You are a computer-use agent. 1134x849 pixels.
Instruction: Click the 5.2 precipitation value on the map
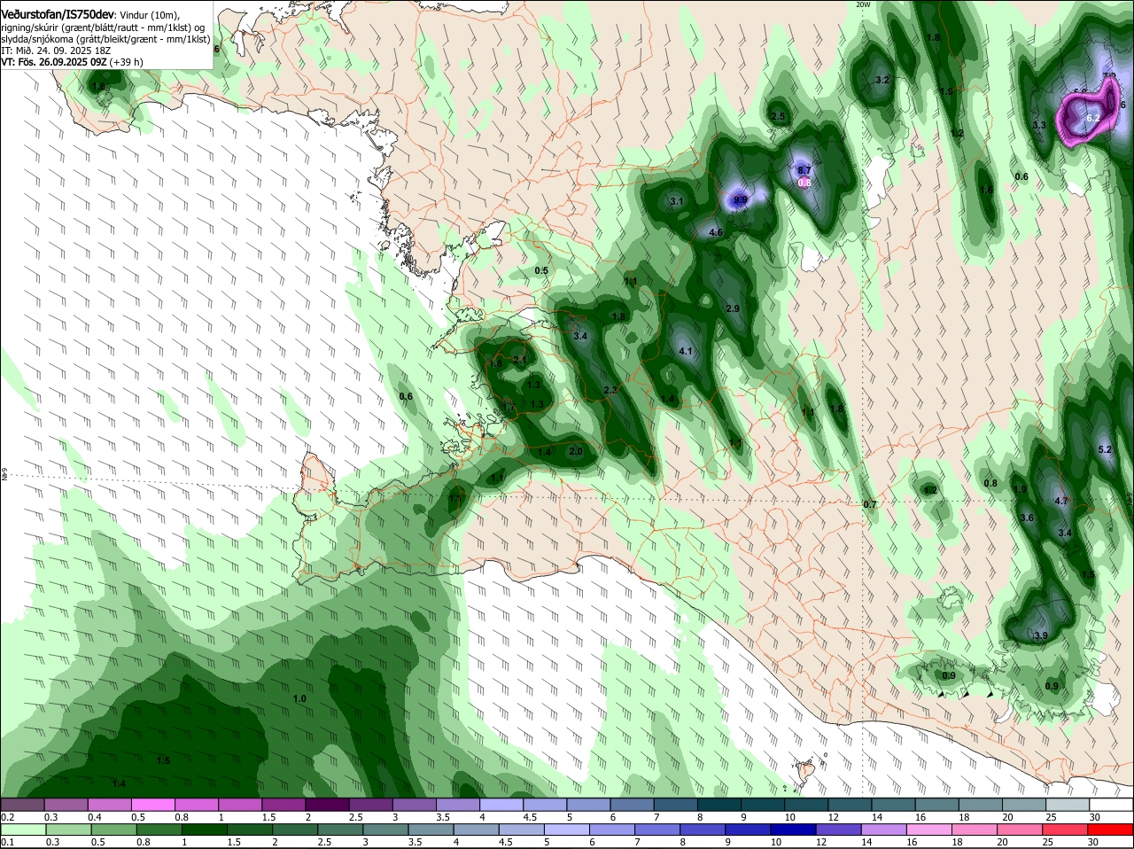(x=1105, y=450)
